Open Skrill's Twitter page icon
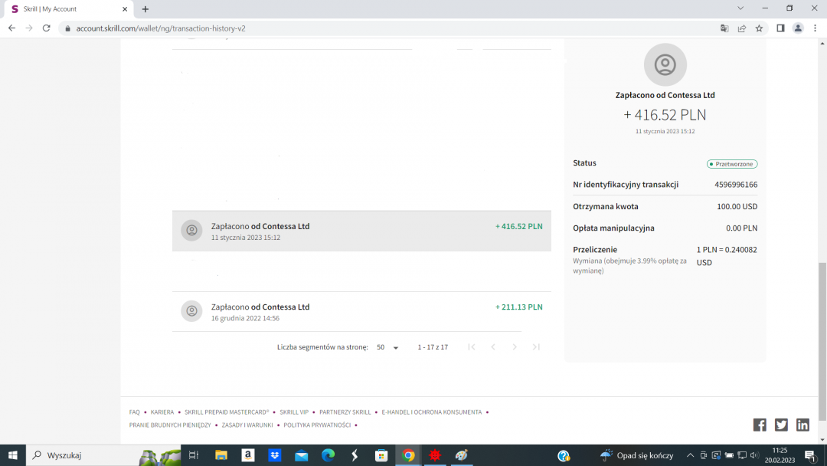 [781, 425]
